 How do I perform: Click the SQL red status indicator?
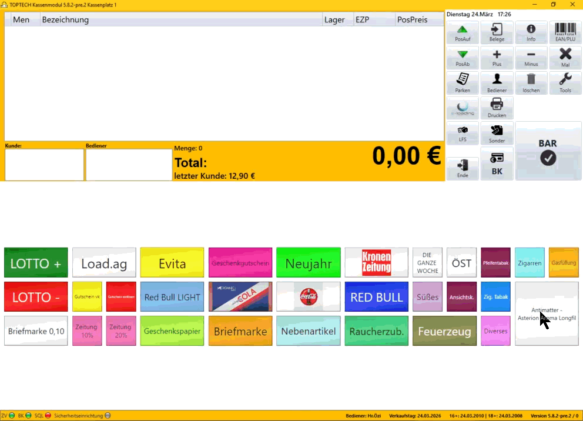[48, 416]
